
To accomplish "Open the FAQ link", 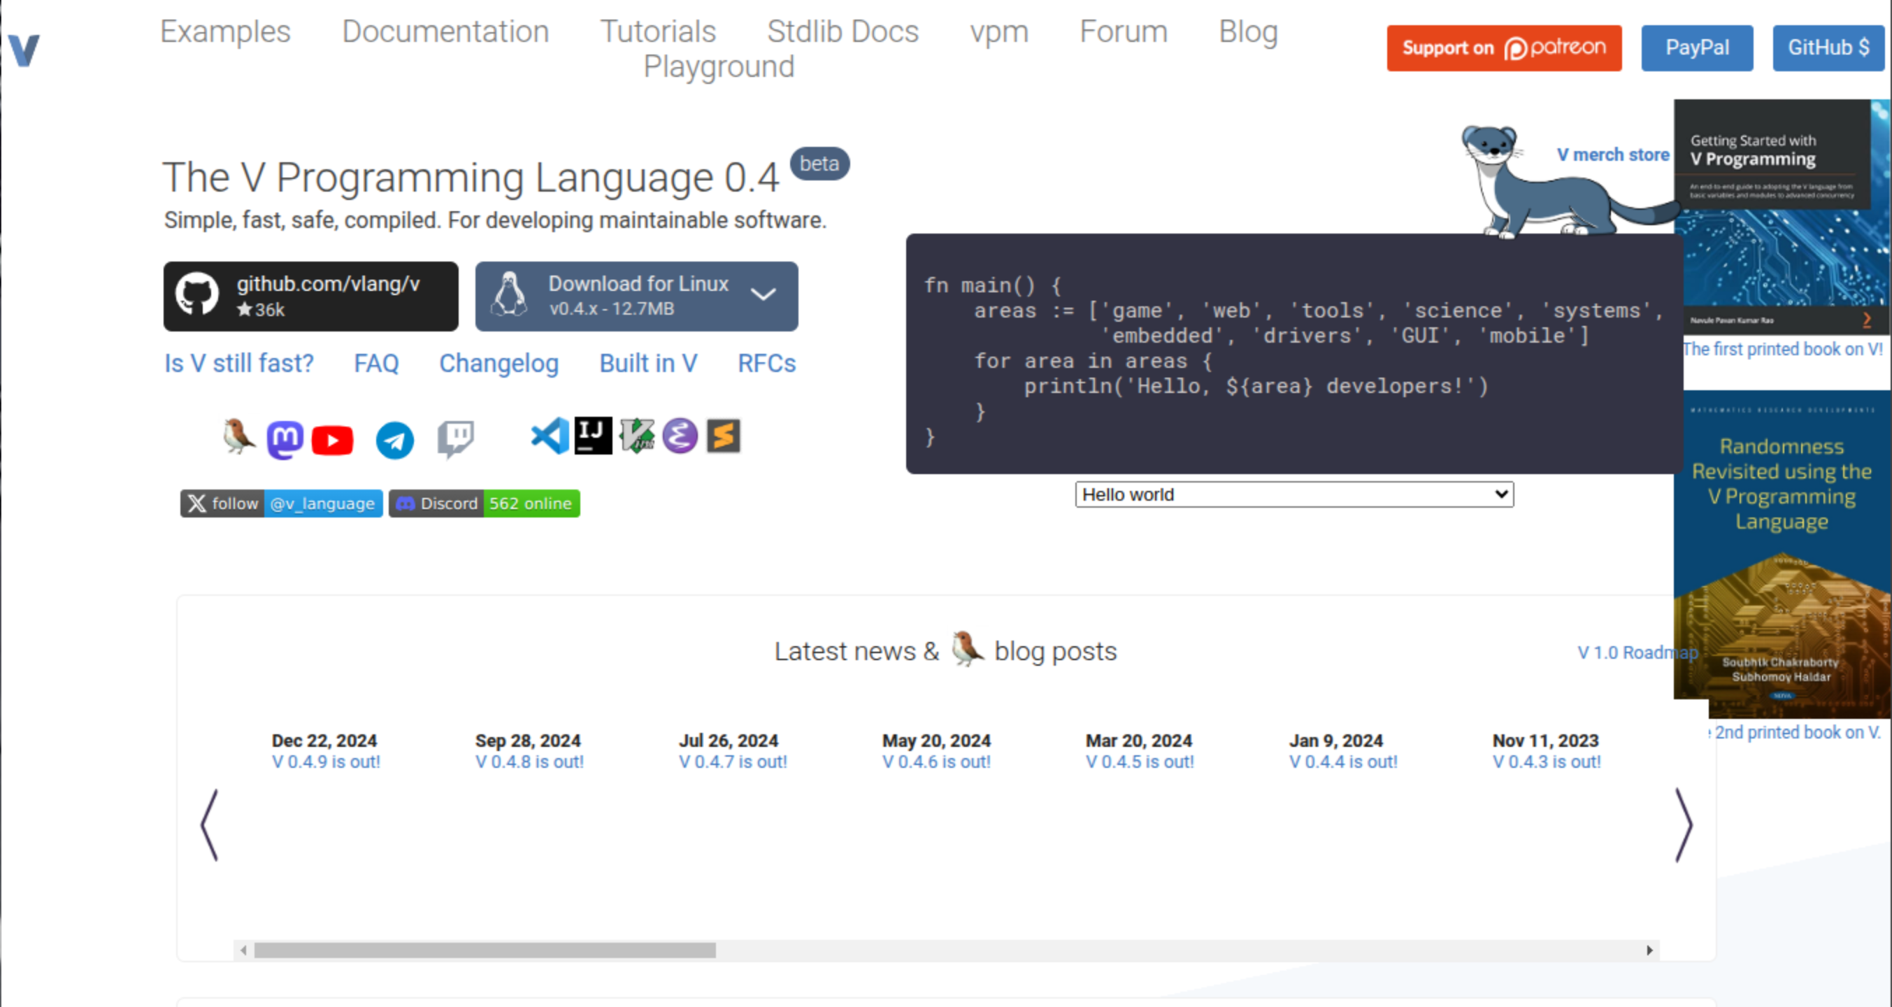I will click(x=376, y=364).
